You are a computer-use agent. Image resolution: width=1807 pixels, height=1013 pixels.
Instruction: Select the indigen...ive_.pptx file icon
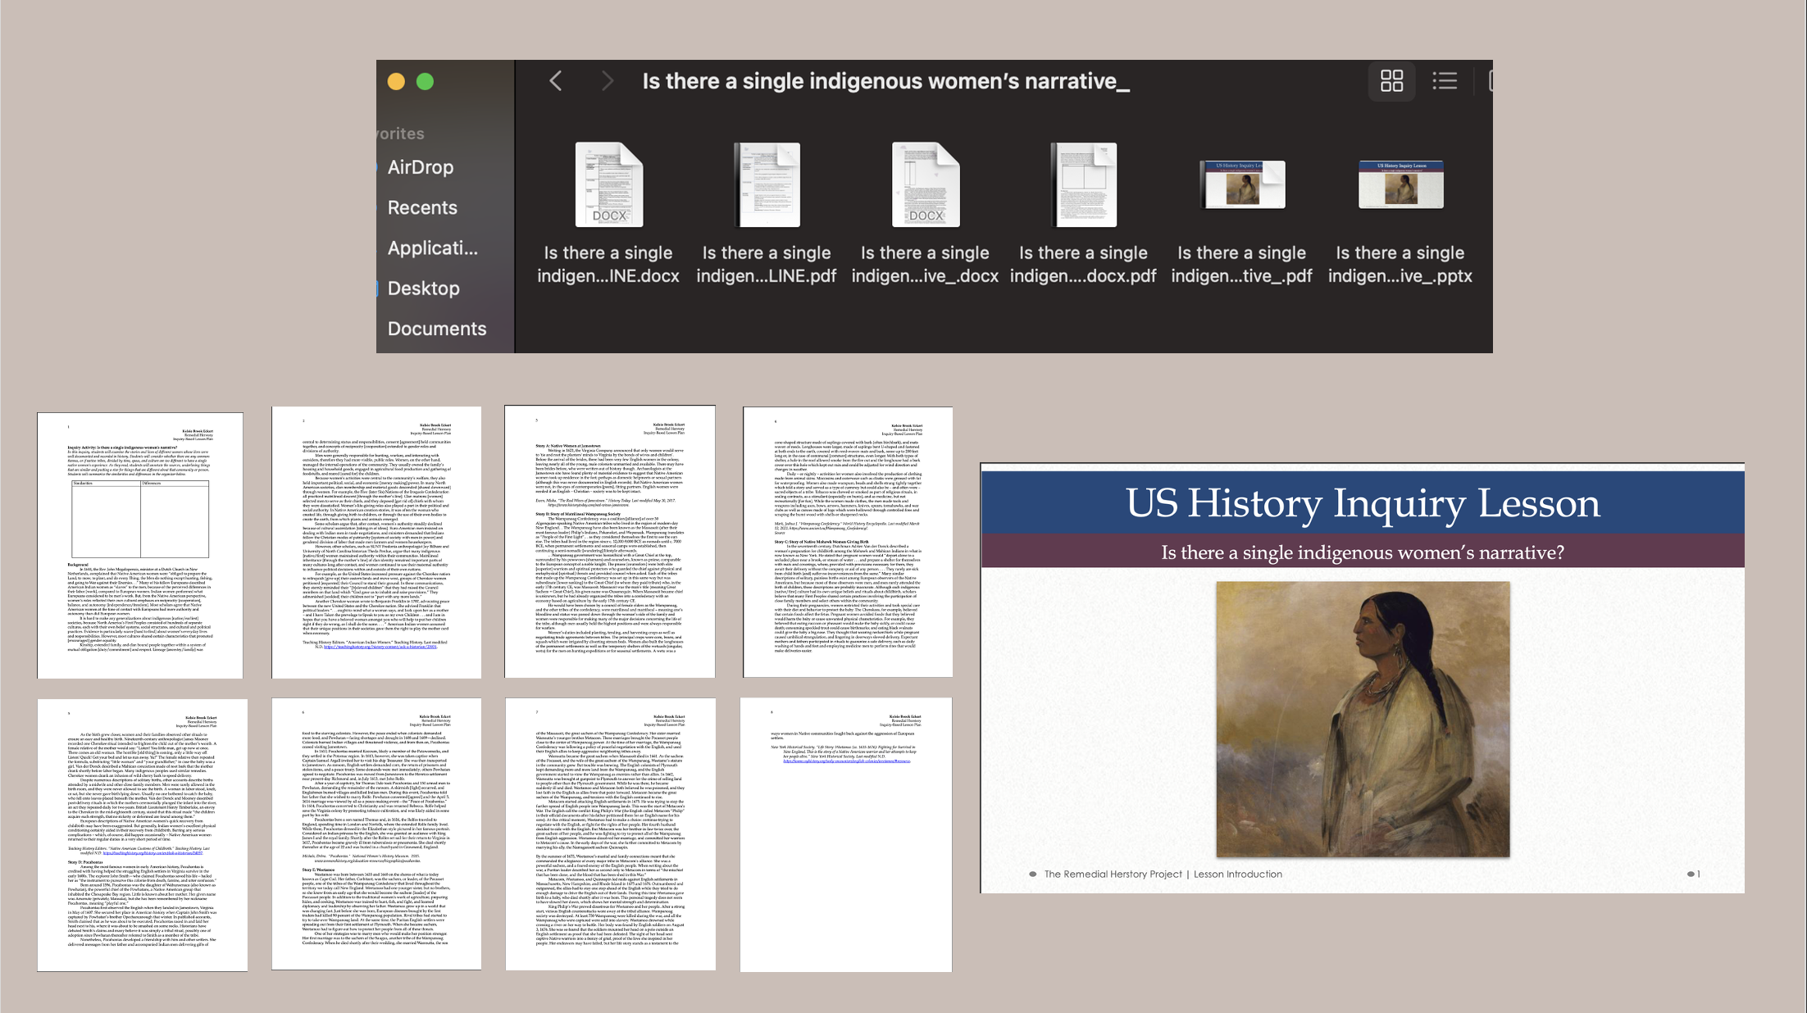pyautogui.click(x=1400, y=184)
